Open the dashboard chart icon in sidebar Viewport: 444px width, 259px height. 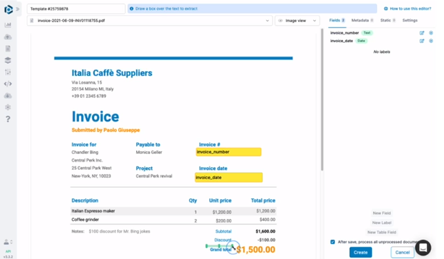(x=8, y=25)
